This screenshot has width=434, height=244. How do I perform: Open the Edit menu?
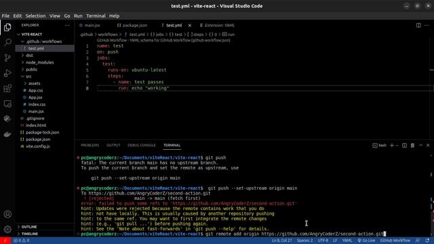tap(17, 16)
